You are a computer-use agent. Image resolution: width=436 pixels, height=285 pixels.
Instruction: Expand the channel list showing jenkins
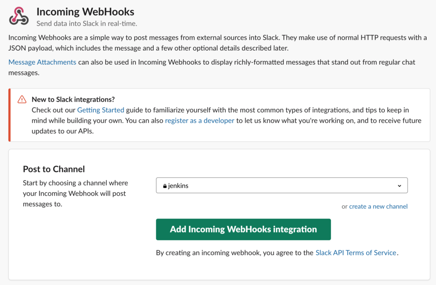[x=282, y=185]
